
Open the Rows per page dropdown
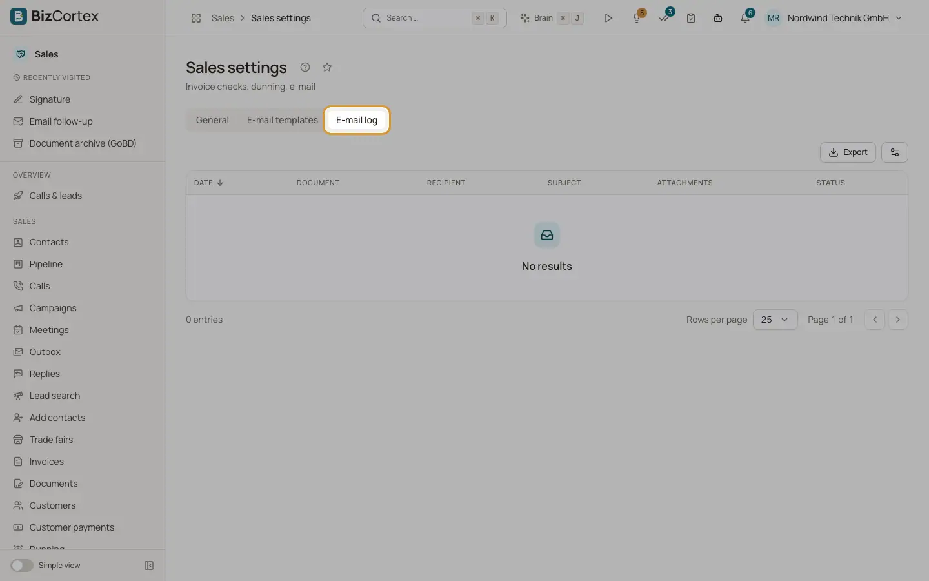coord(775,320)
